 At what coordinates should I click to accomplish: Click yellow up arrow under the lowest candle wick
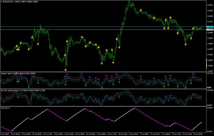[x=65, y=70]
